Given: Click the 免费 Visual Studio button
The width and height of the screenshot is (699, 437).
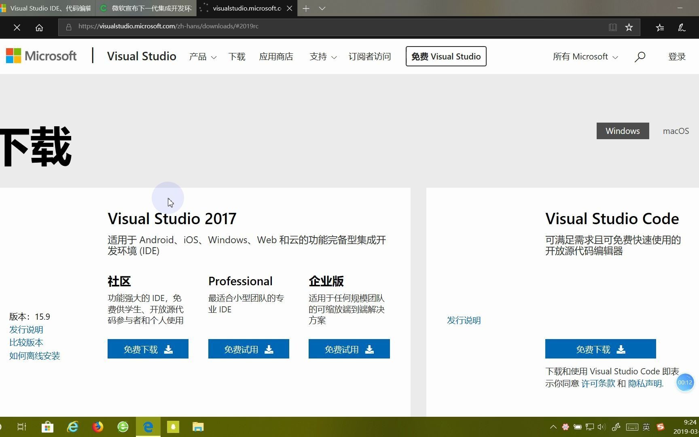Looking at the screenshot, I should 446,56.
